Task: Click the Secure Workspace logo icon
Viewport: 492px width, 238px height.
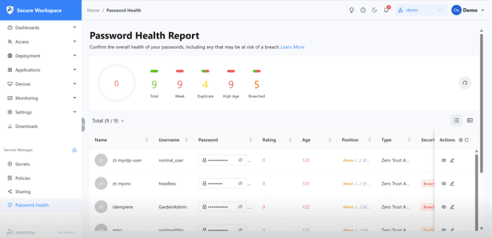Action: pos(10,10)
